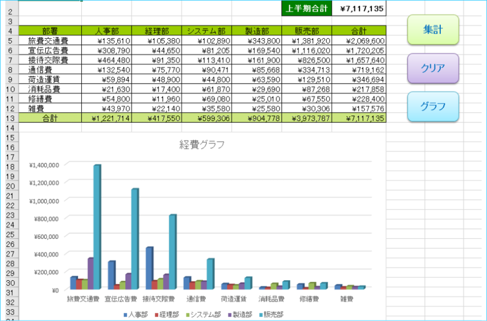Select the 上半期合計 label cell
The height and width of the screenshot is (321, 487).
point(307,8)
